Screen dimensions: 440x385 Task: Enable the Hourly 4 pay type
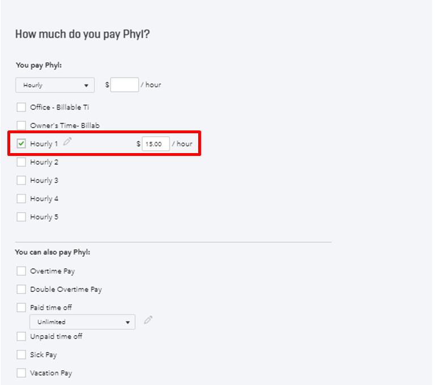22,198
